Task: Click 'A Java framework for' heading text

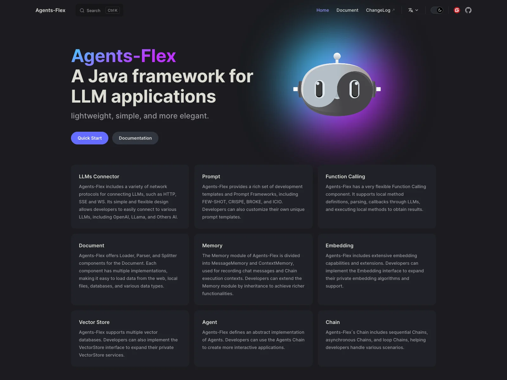Action: tap(162, 76)
